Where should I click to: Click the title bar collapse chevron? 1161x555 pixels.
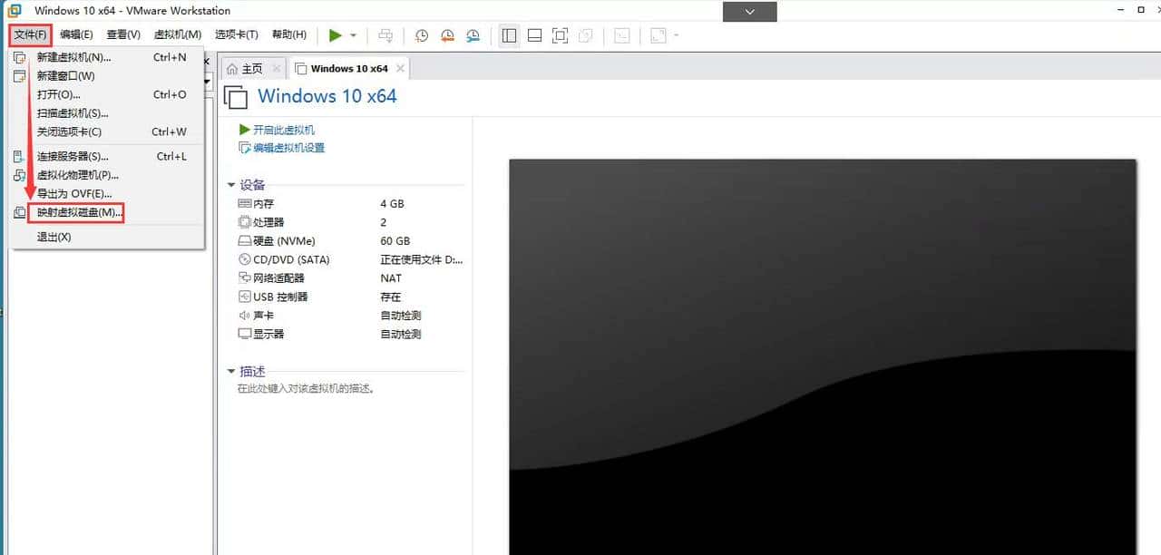click(x=748, y=13)
